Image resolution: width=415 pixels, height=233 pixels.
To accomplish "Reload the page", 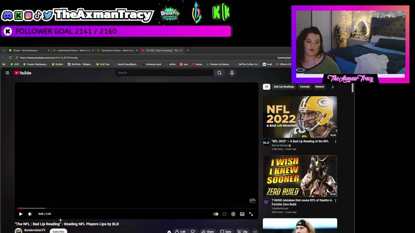I will click(10, 58).
